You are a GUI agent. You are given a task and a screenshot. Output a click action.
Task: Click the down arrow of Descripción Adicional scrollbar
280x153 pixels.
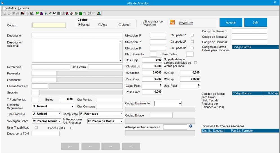click(121, 60)
